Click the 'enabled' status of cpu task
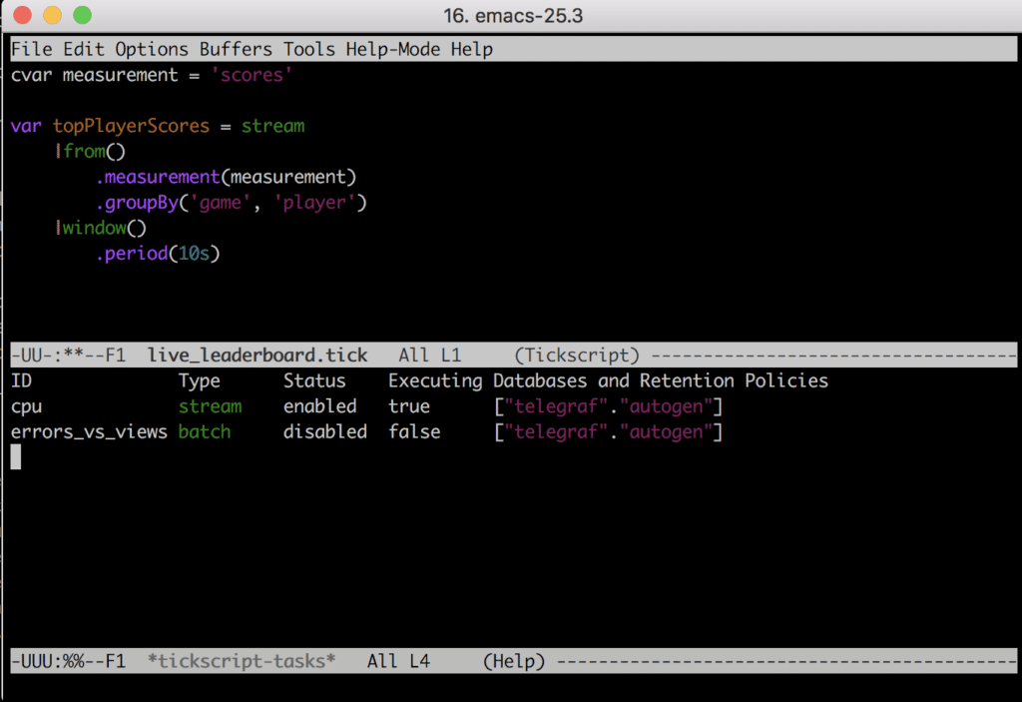Viewport: 1022px width, 702px height. (x=319, y=406)
